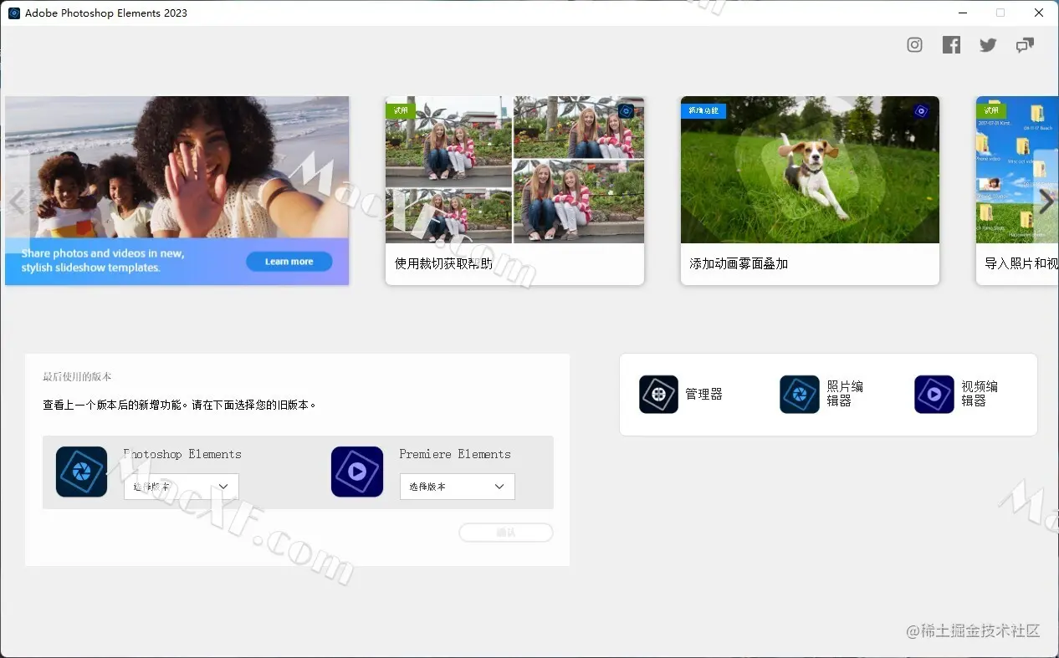Click 视频编辑器 label

point(980,394)
